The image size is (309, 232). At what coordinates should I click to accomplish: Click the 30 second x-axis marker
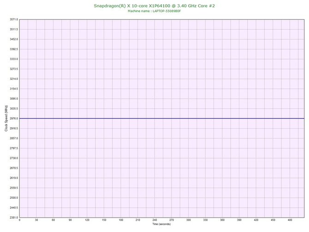click(x=36, y=220)
